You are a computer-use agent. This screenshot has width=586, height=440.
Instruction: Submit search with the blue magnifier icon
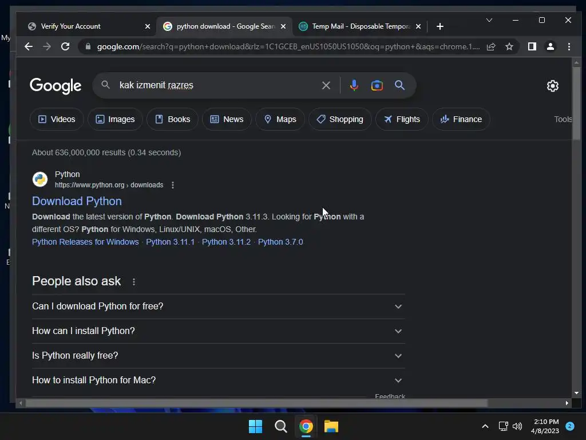coord(399,85)
